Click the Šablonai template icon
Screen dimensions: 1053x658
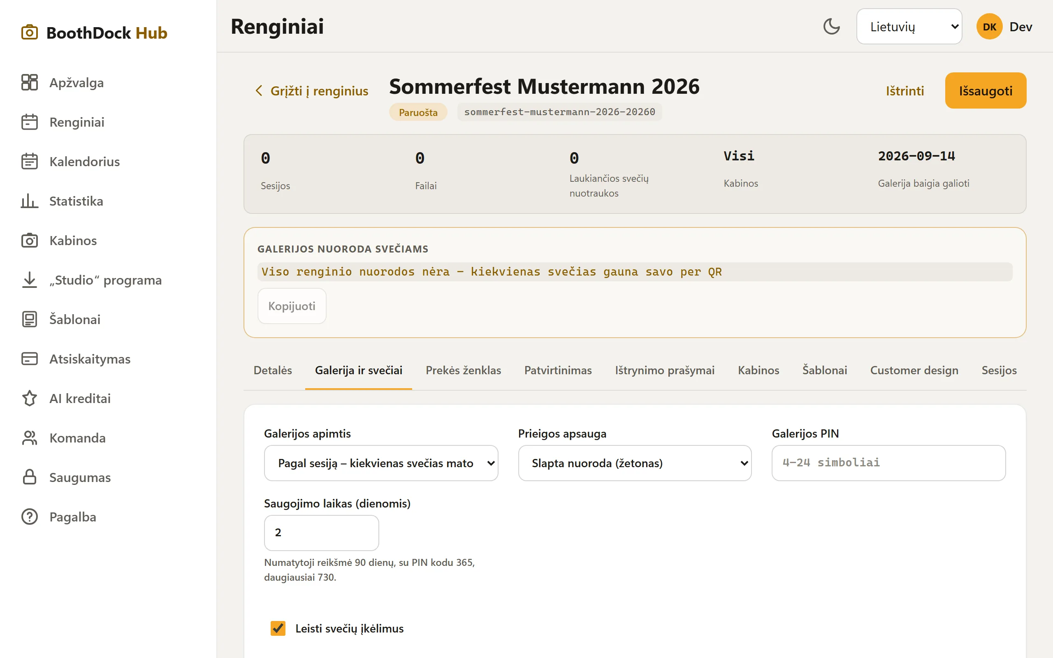29,320
